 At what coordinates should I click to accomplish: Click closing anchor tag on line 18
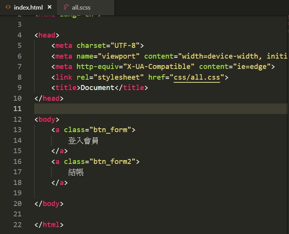point(60,183)
